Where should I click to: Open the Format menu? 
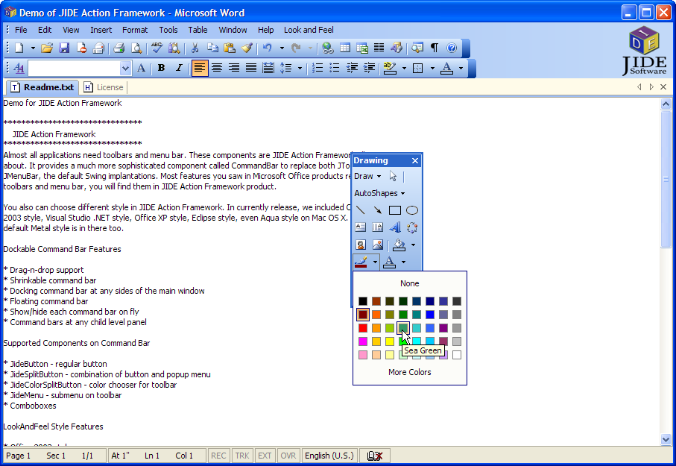click(x=135, y=30)
